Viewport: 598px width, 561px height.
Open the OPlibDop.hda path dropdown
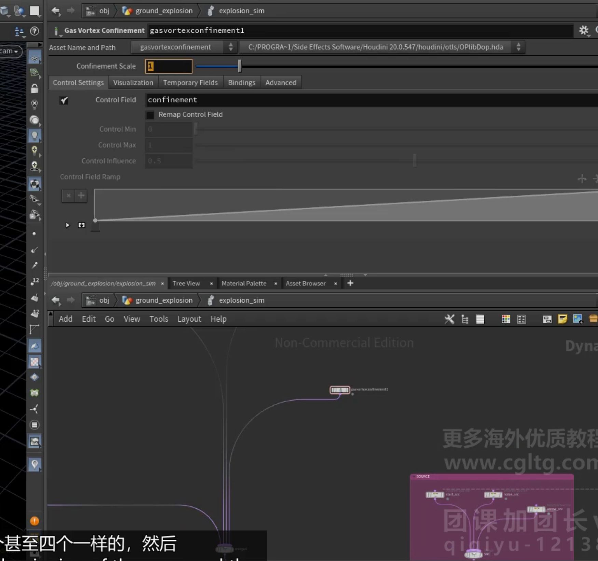[382, 47]
